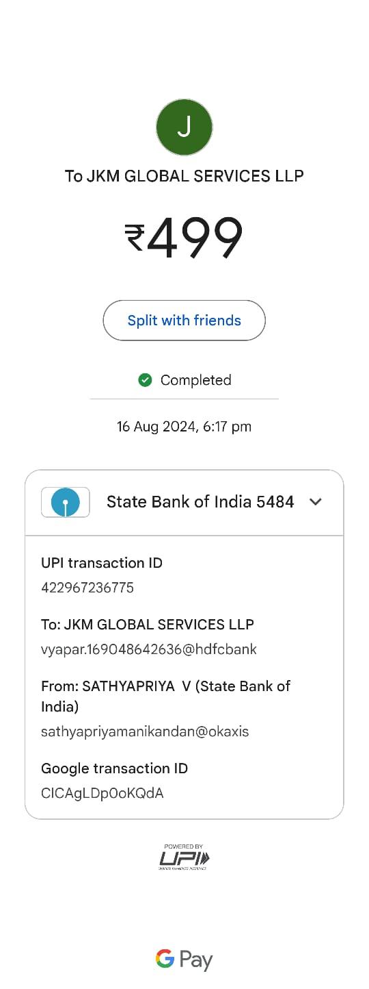This screenshot has width=369, height=989.
Task: Tap the Google Pay logo
Action: (x=184, y=960)
